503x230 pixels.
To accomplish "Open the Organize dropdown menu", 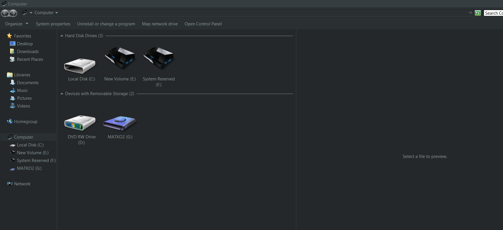I will click(x=16, y=24).
